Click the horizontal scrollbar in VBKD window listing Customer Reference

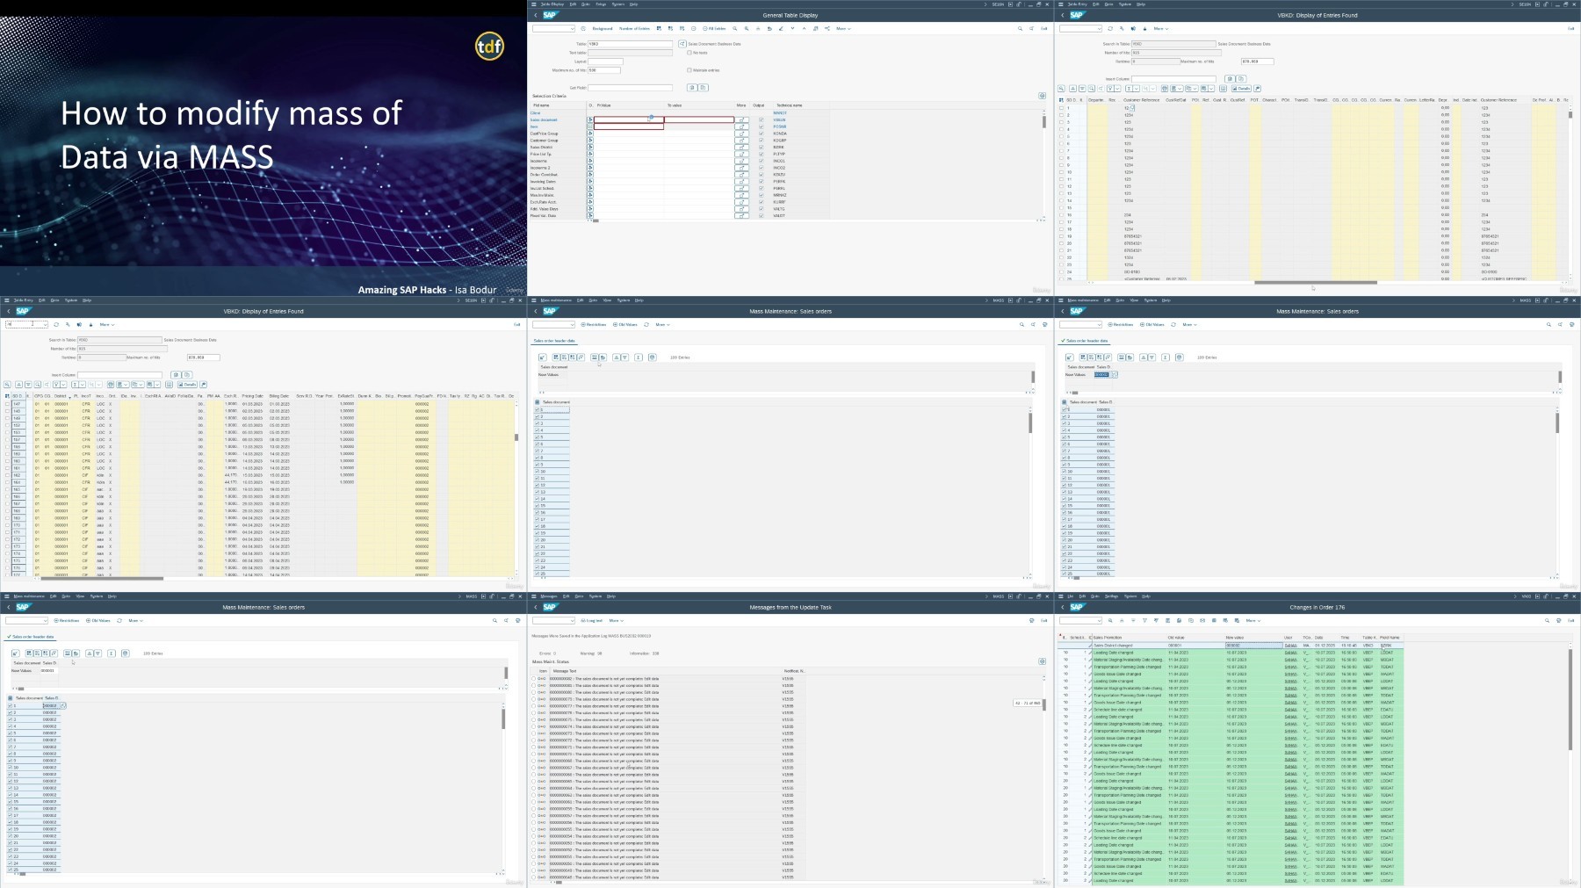(1316, 283)
